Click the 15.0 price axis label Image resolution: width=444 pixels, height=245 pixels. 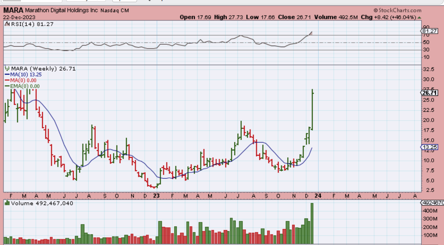coord(429,140)
